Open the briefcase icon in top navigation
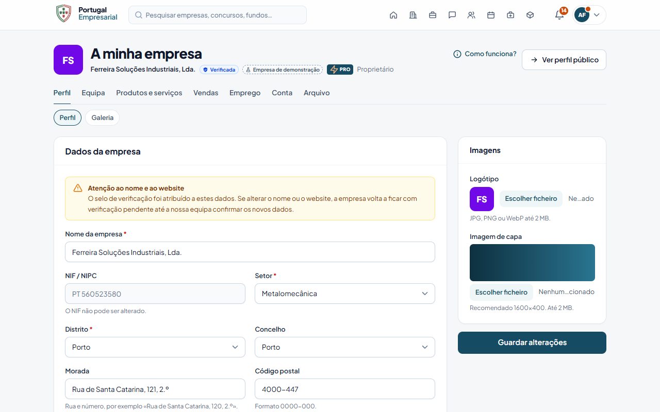The height and width of the screenshot is (412, 660). 433,15
